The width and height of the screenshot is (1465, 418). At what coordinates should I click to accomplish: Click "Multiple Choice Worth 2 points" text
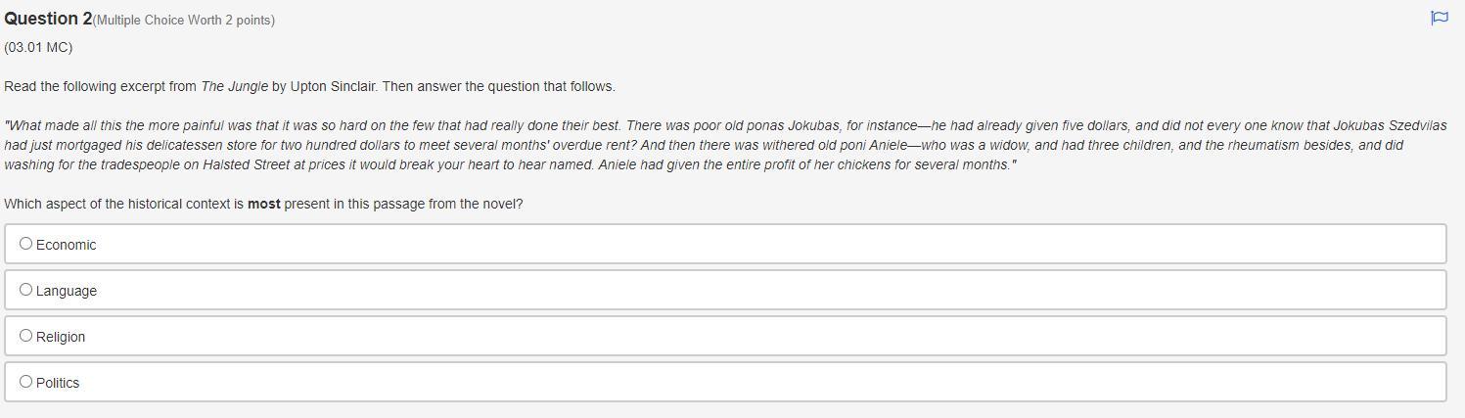[184, 20]
